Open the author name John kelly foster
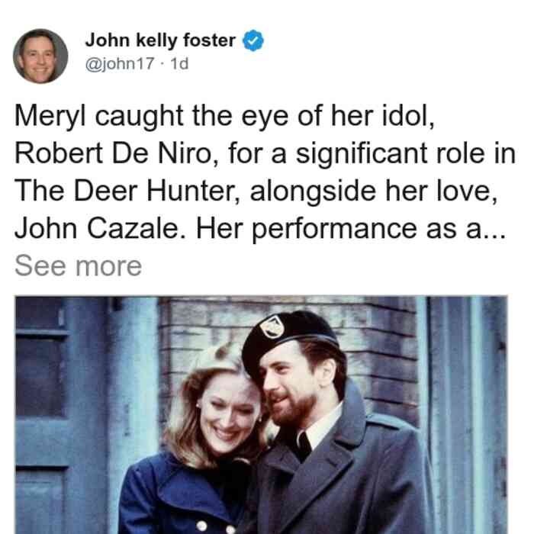 (x=160, y=40)
